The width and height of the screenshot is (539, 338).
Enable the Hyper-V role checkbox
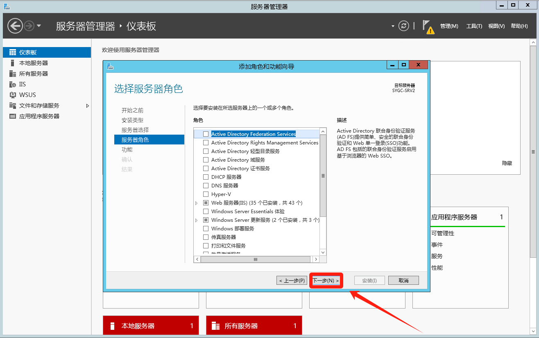tap(206, 194)
